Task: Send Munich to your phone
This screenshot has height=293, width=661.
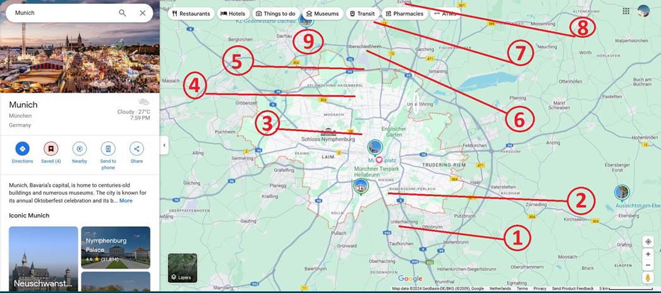Action: (x=108, y=156)
